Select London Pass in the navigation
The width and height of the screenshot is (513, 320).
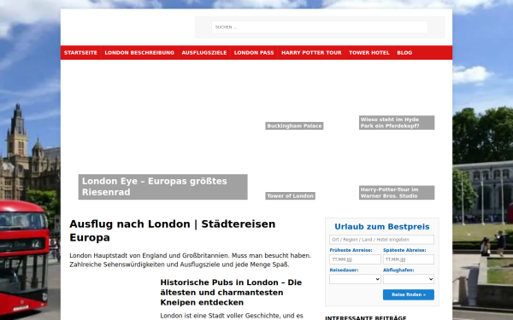[254, 53]
